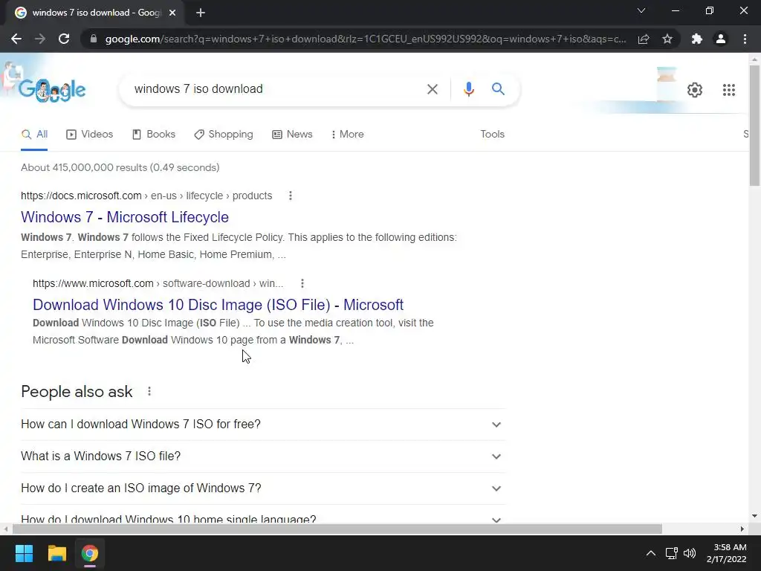Click the Google doodle logo

[52, 90]
